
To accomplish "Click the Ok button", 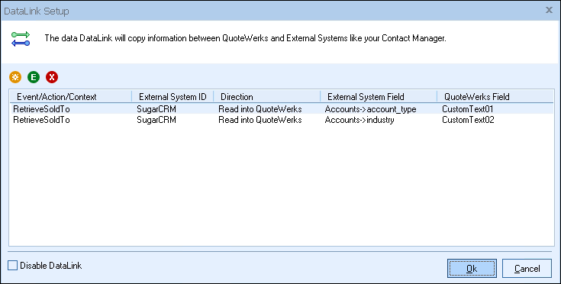I will click(x=472, y=268).
